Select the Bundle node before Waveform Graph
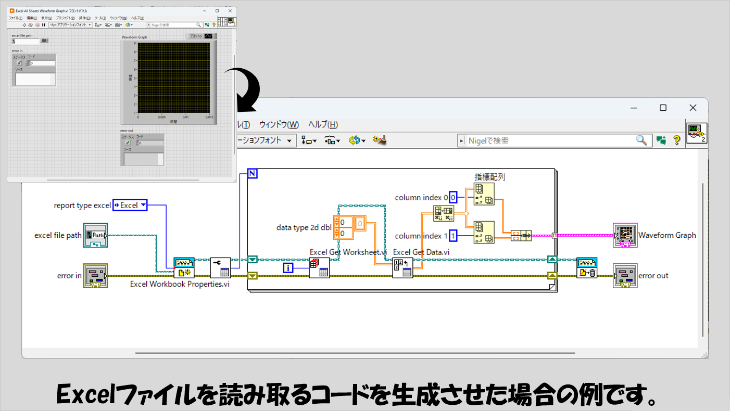 point(521,235)
